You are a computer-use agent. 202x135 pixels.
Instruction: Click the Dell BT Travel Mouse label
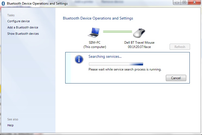pyautogui.click(x=139, y=43)
